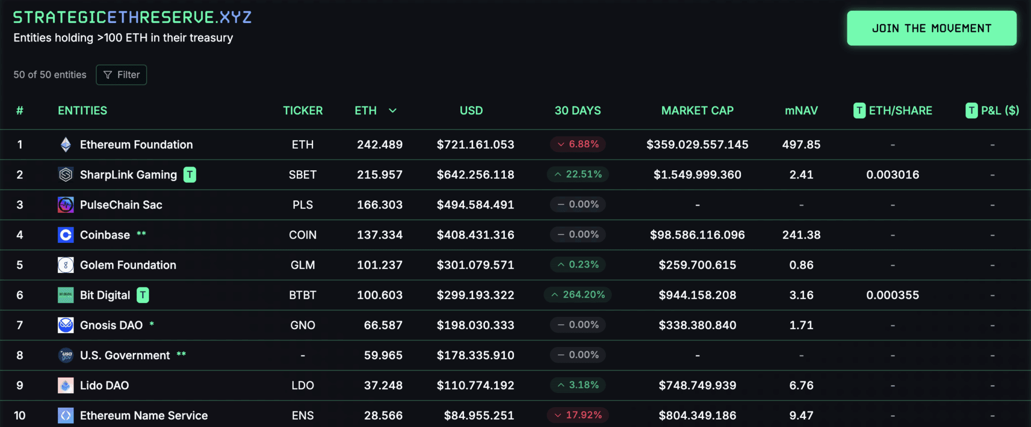
Task: Click the 0.000355 ETH/share value
Action: [892, 295]
